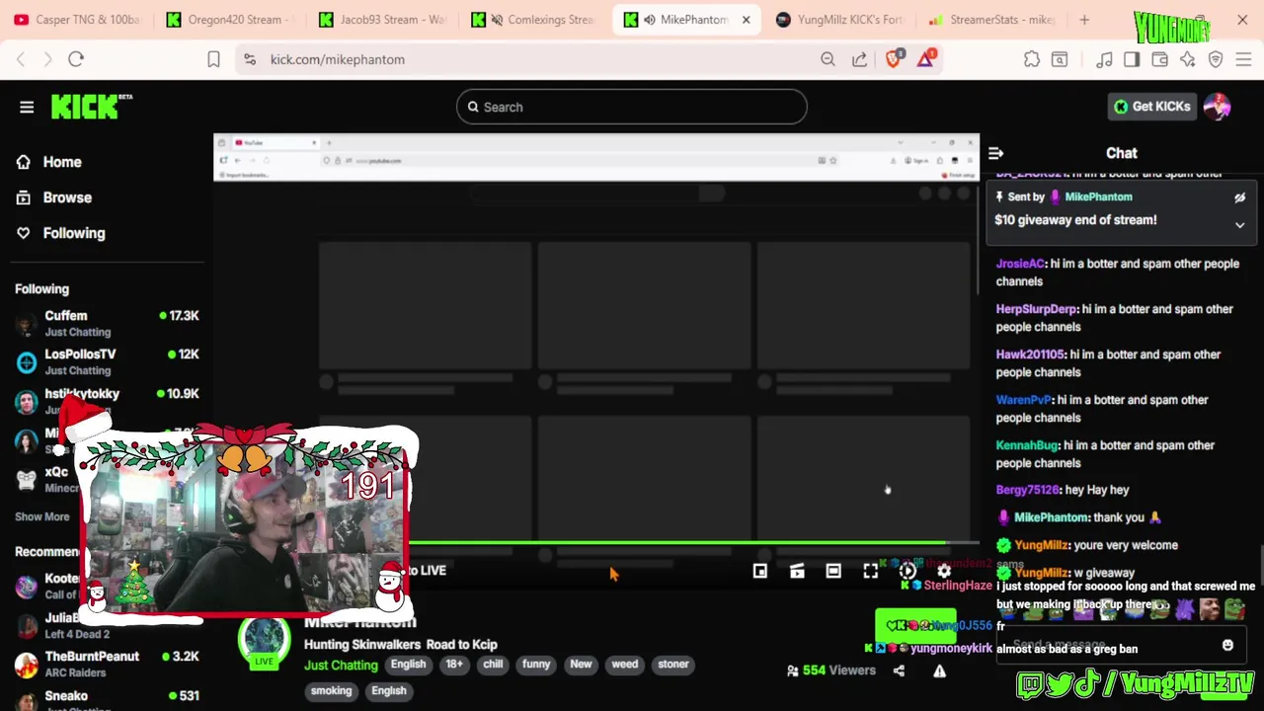
Task: Open the Brave playlist music icon
Action: click(x=1103, y=59)
